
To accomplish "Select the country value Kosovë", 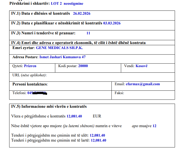I will click(142, 66).
